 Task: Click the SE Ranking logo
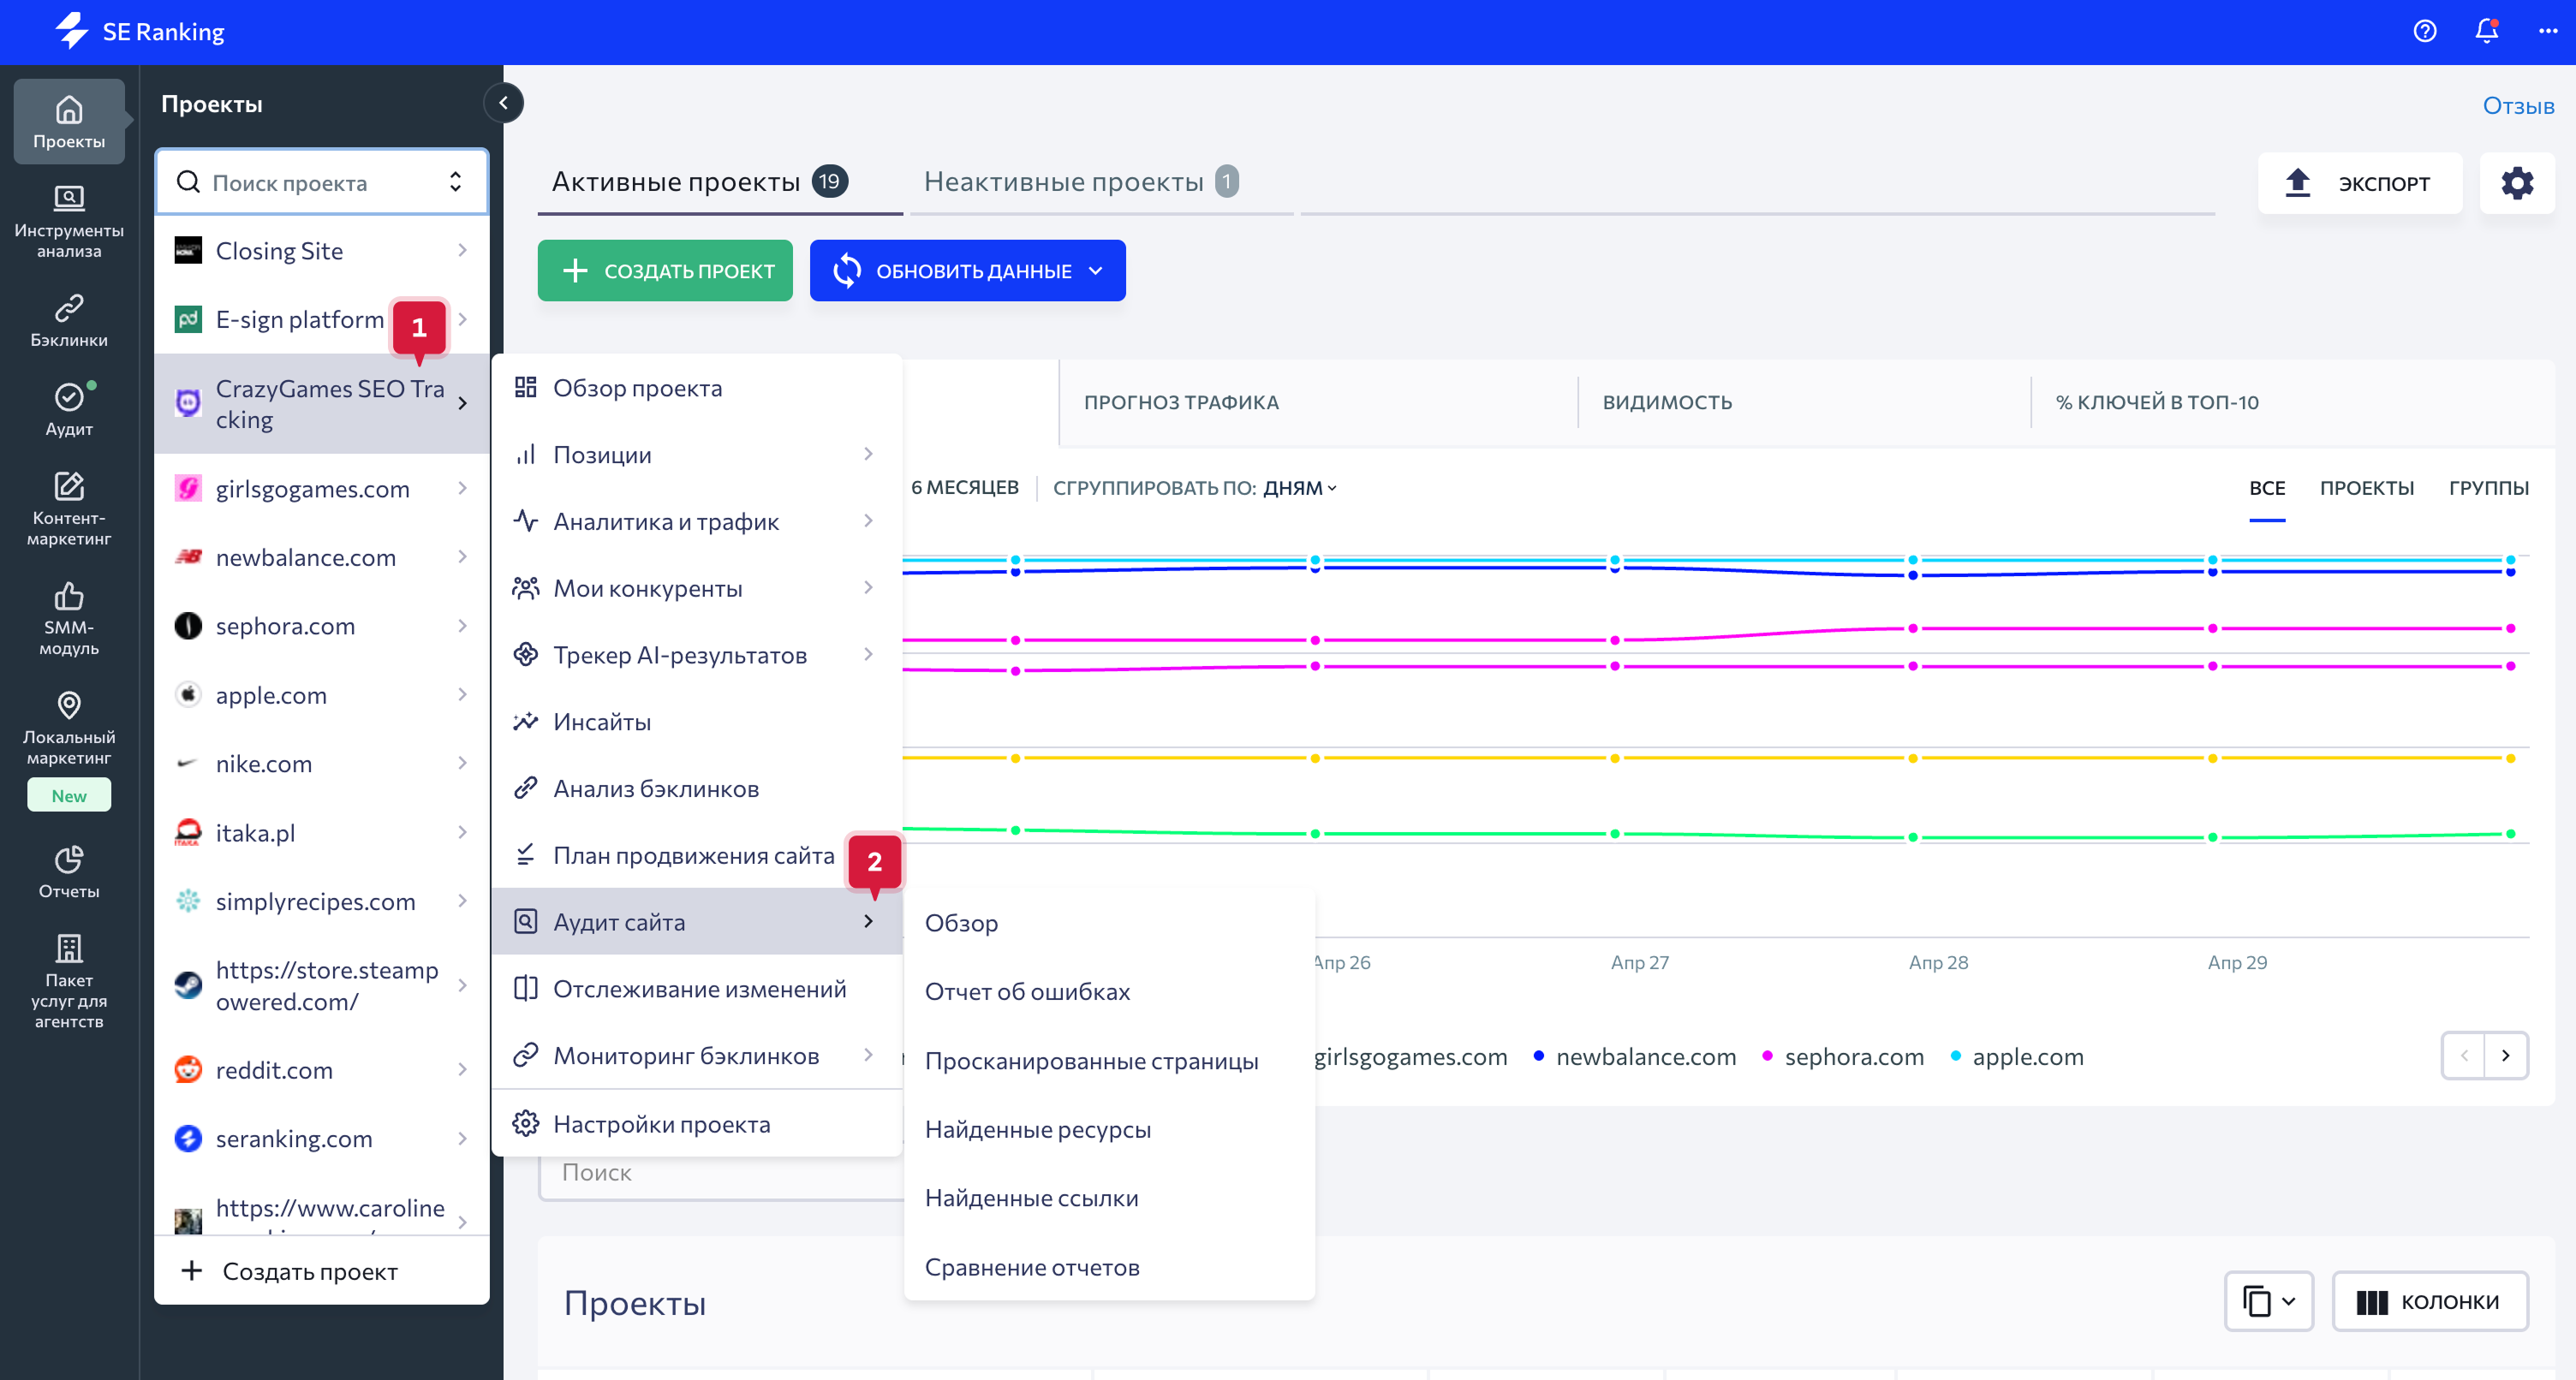coord(139,31)
